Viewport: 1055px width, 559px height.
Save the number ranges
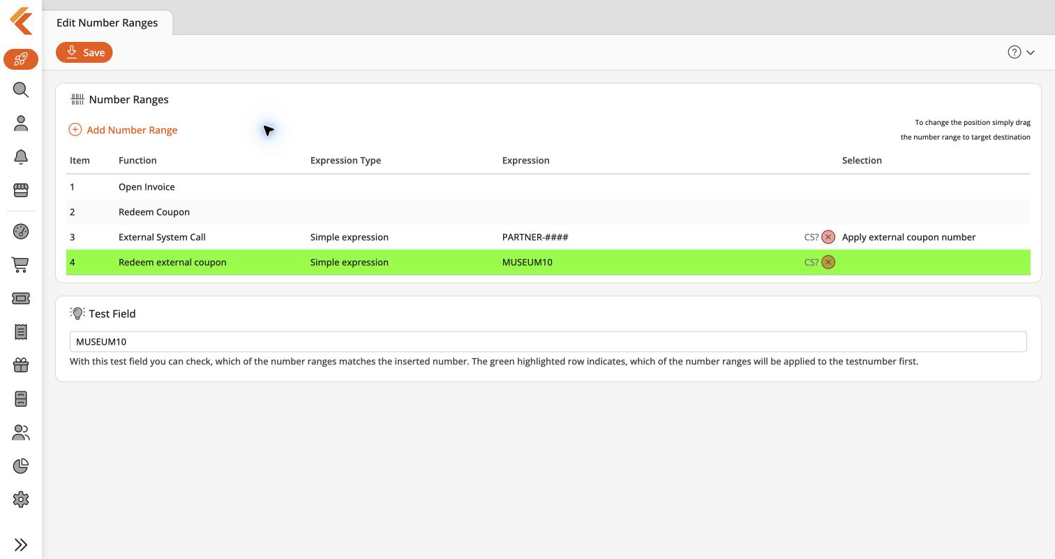84,52
